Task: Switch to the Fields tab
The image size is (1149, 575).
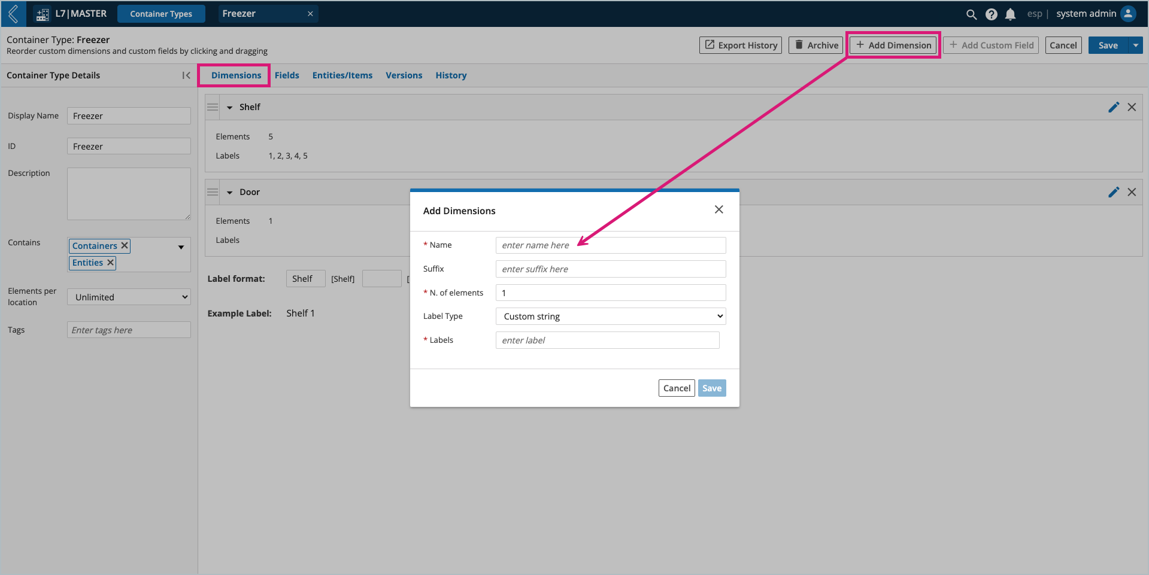Action: (287, 75)
